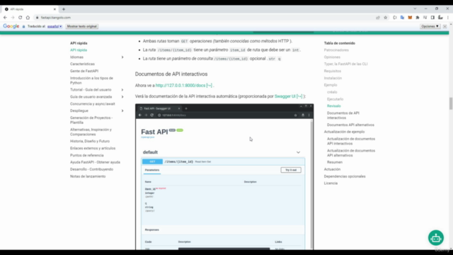Collapse the default section chevron in Swagger image

[x=298, y=152]
